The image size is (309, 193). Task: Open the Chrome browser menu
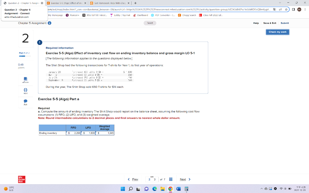pyautogui.click(x=305, y=9)
